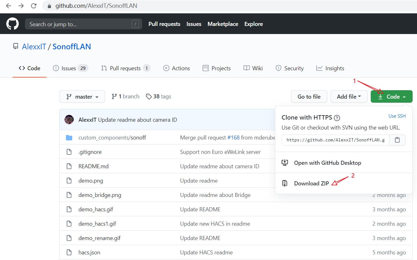Click the browser reload icon

(33, 6)
